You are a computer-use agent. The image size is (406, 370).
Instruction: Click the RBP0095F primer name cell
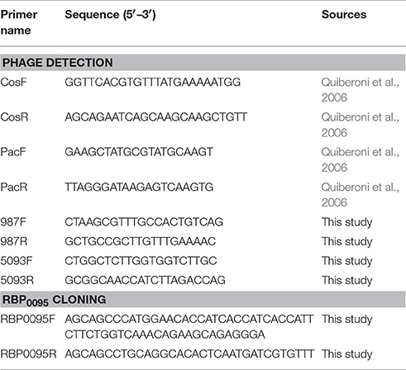28,319
